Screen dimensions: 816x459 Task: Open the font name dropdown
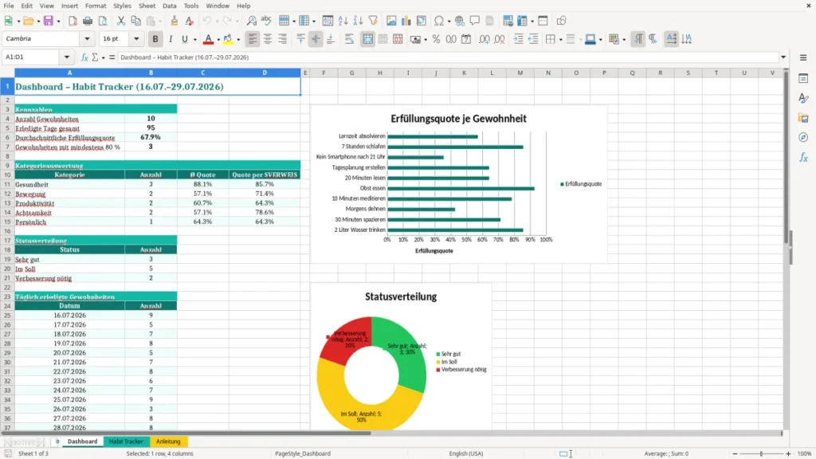click(x=87, y=39)
